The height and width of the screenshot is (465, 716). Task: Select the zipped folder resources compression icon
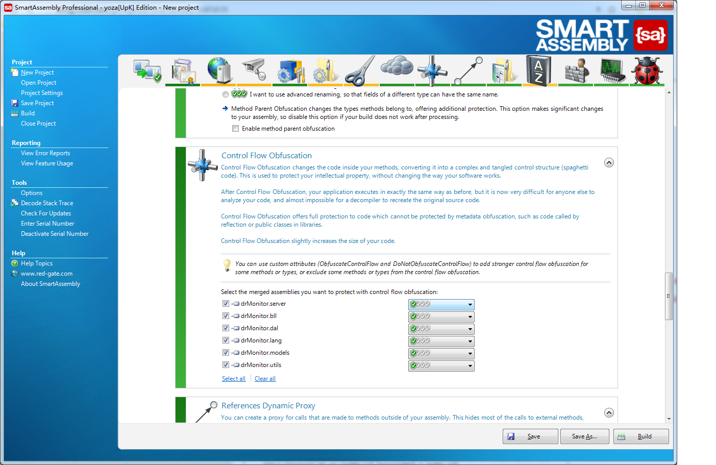tap(504, 70)
